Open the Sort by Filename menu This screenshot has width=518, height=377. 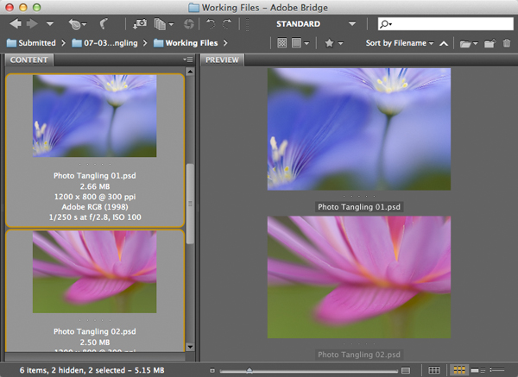tap(400, 43)
